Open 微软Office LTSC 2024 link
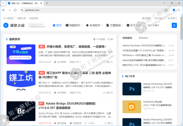Image resolution: width=183 pixels, height=126 pixels. pyautogui.click(x=144, y=65)
